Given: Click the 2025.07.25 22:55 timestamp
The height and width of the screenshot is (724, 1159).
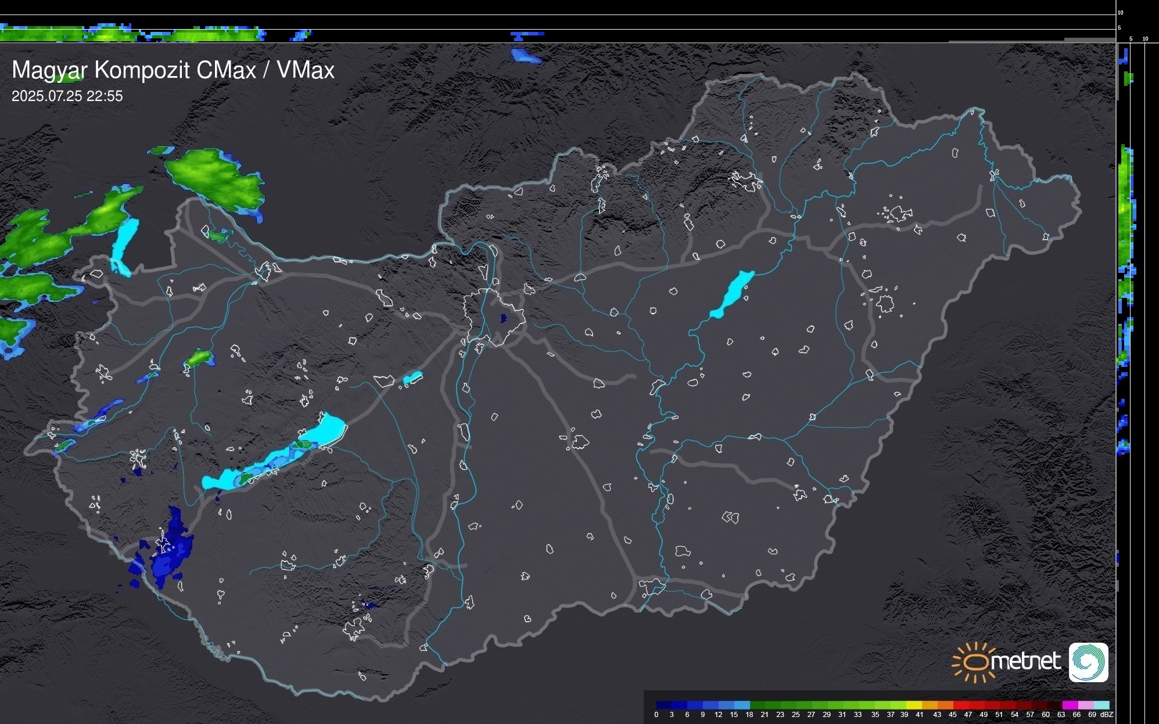Looking at the screenshot, I should [67, 96].
